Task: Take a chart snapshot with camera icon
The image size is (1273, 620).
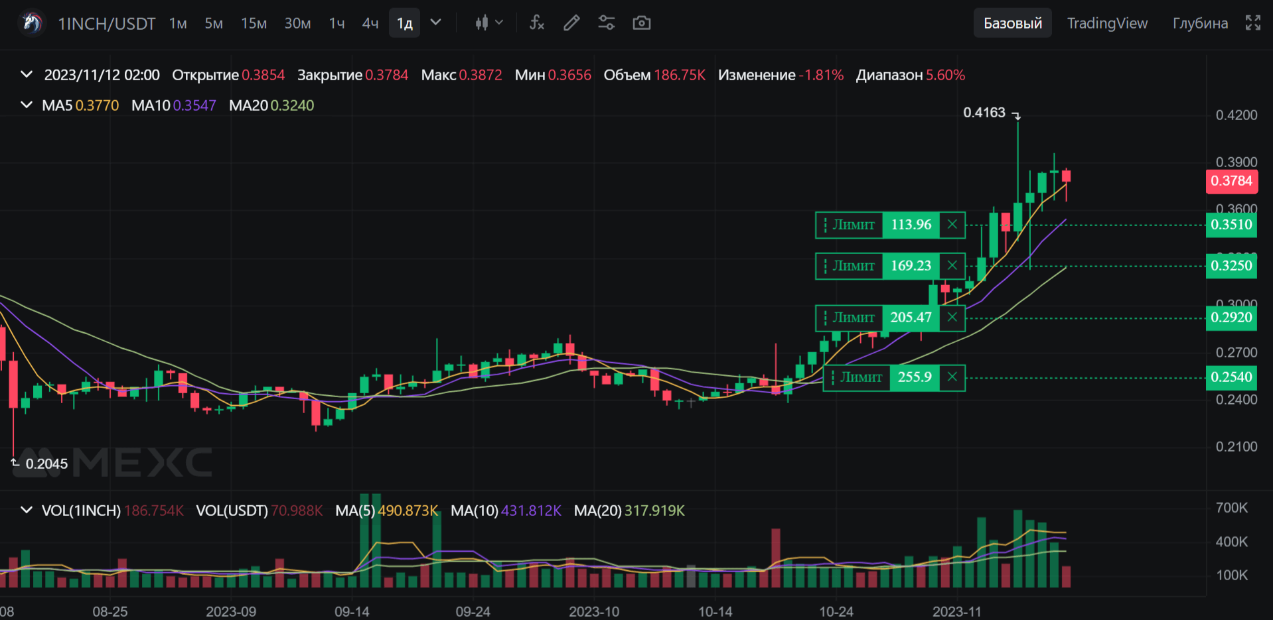Action: [642, 23]
